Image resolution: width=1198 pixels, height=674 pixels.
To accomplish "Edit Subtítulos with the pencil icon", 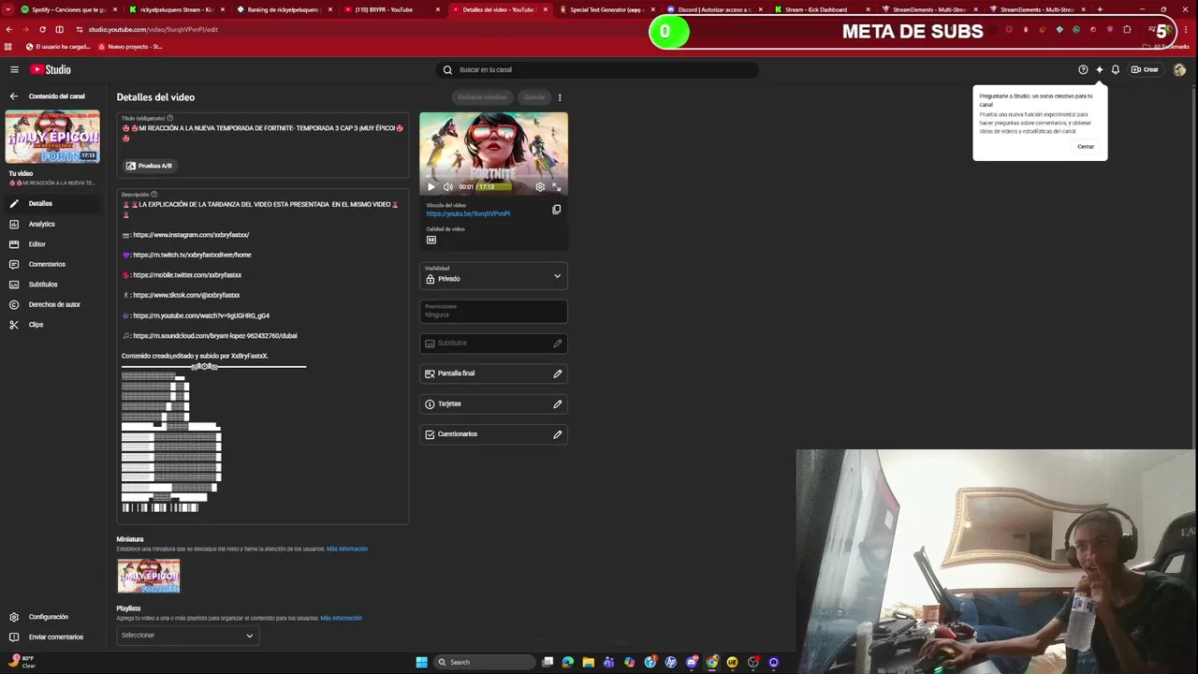I will [558, 343].
